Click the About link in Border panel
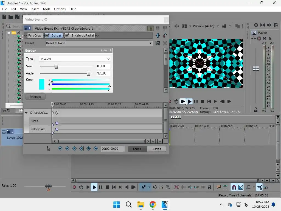 pos(104,51)
